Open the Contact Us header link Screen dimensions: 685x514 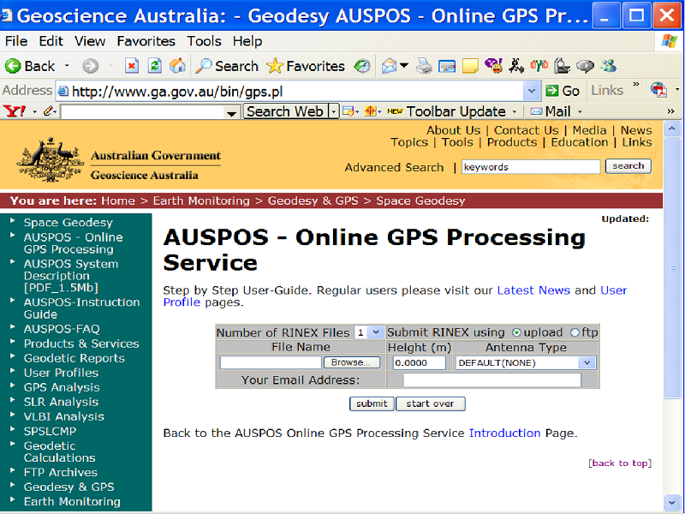526,130
